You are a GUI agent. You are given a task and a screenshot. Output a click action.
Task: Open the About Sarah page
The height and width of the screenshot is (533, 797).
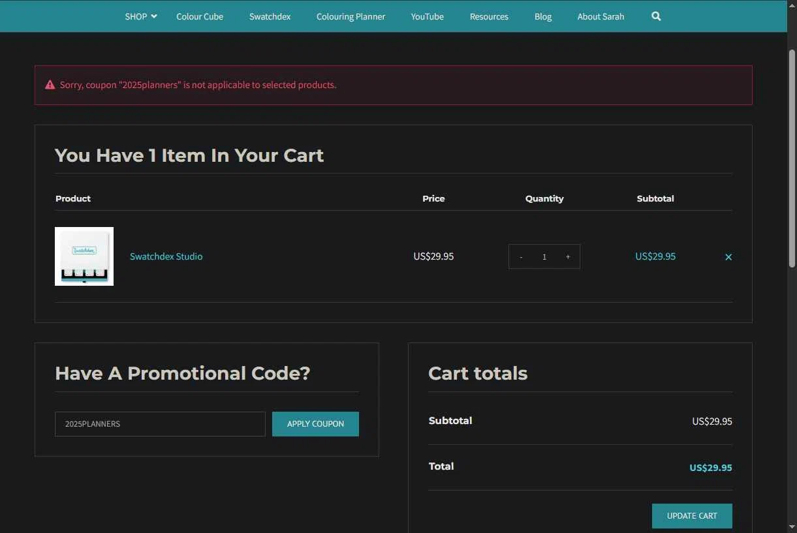(x=601, y=16)
